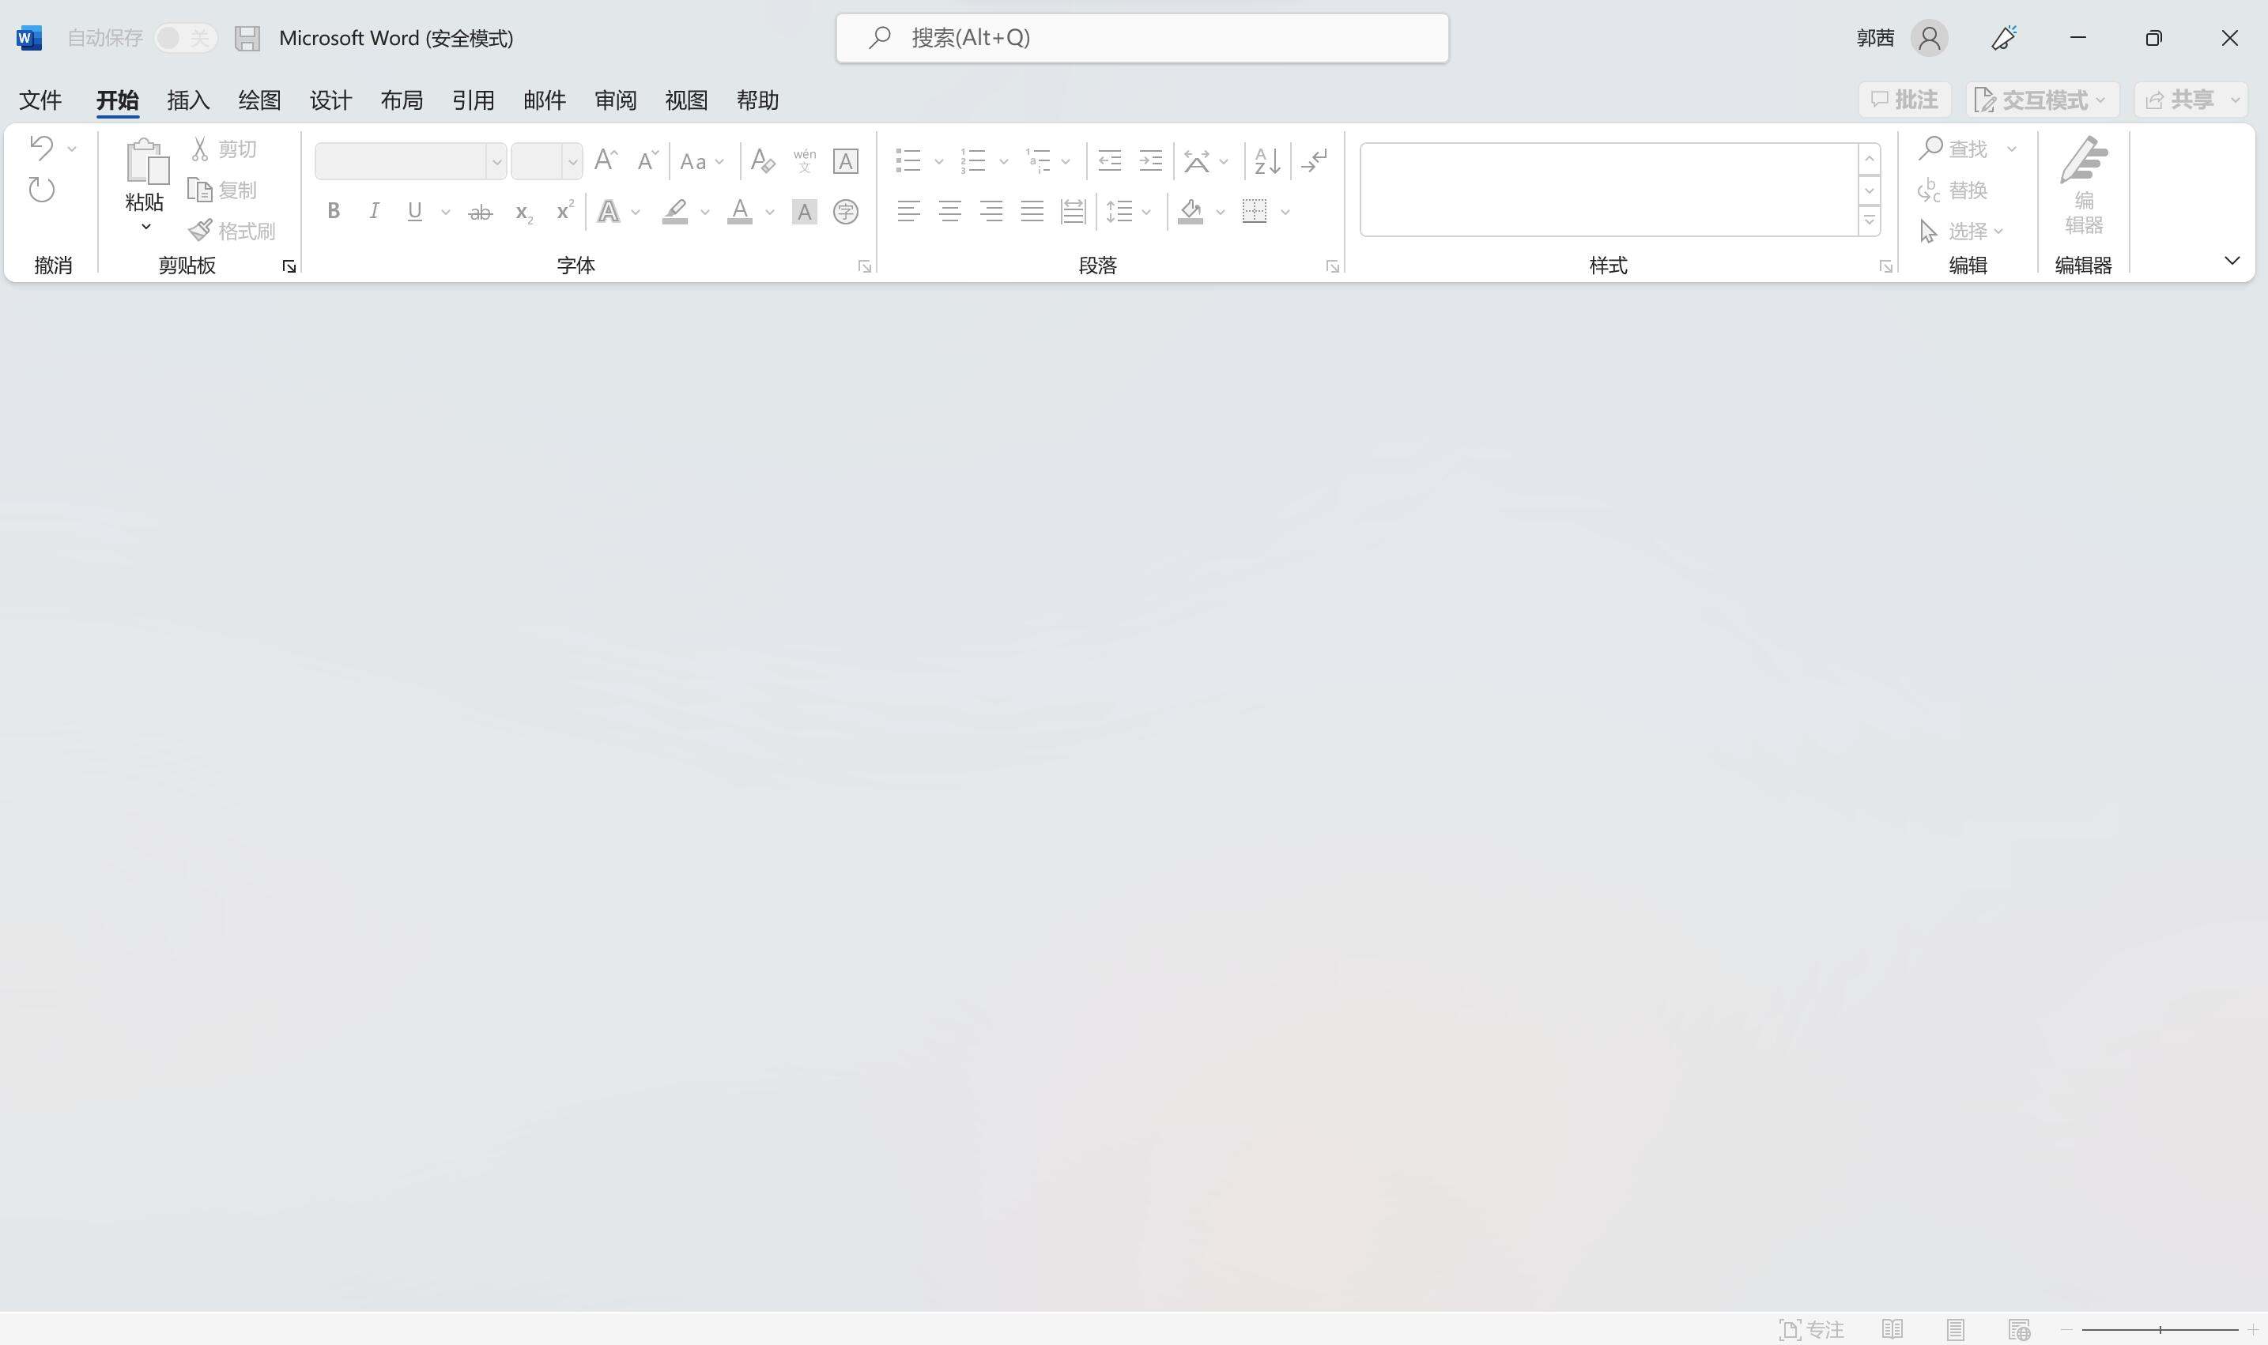This screenshot has width=2268, height=1345.
Task: Click the Strikethrough text icon
Action: click(x=480, y=213)
